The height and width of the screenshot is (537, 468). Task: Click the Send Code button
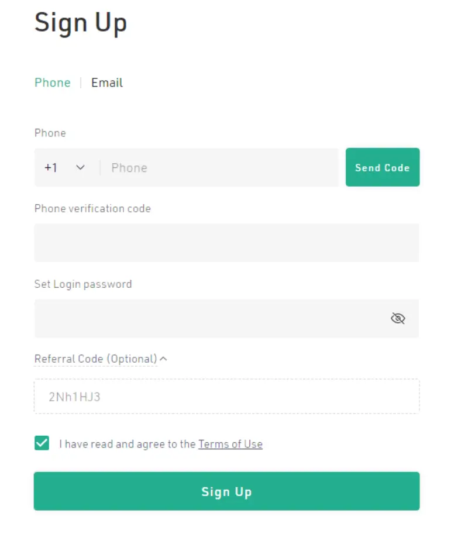pos(383,167)
